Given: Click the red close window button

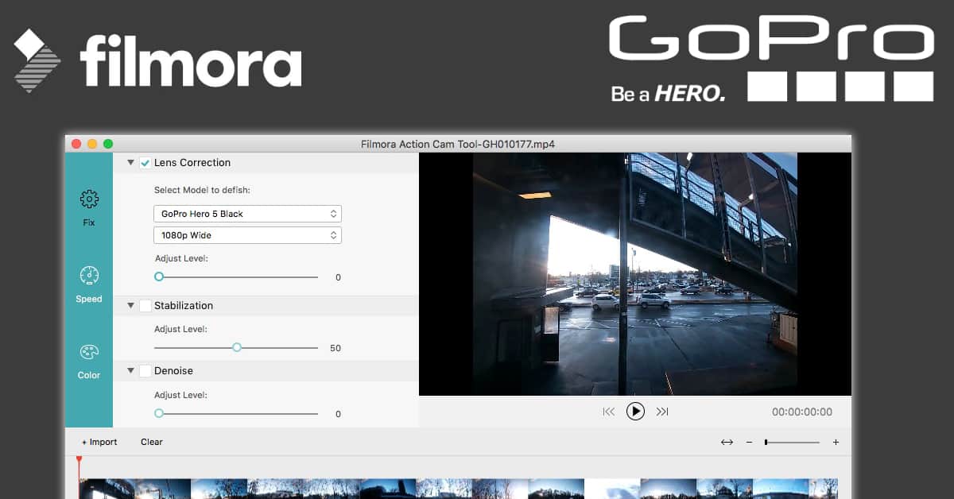Looking at the screenshot, I should (76, 144).
